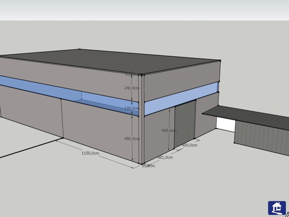This screenshot has width=289, height=217.
Task: Select the 450,0cm height dimension label
Action: tap(131, 139)
